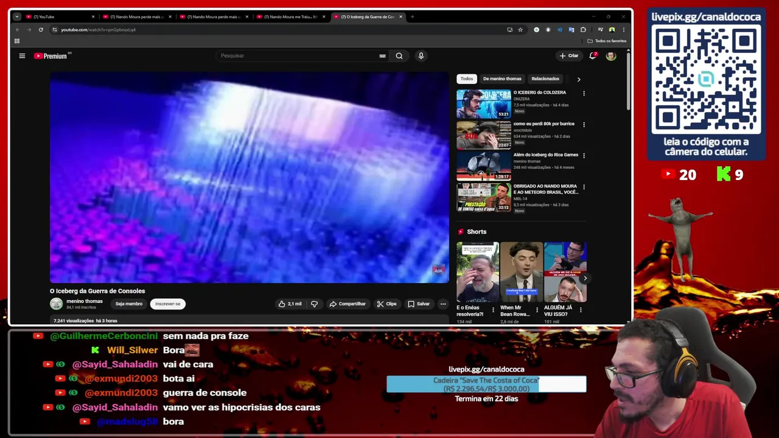The width and height of the screenshot is (779, 438).
Task: Open YouTube notifications bell
Action: 593,55
